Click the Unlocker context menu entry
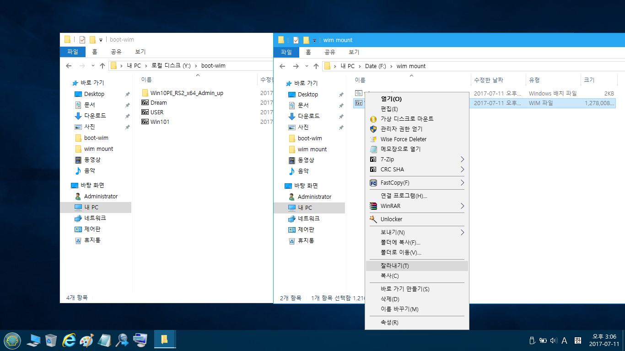 (x=417, y=219)
